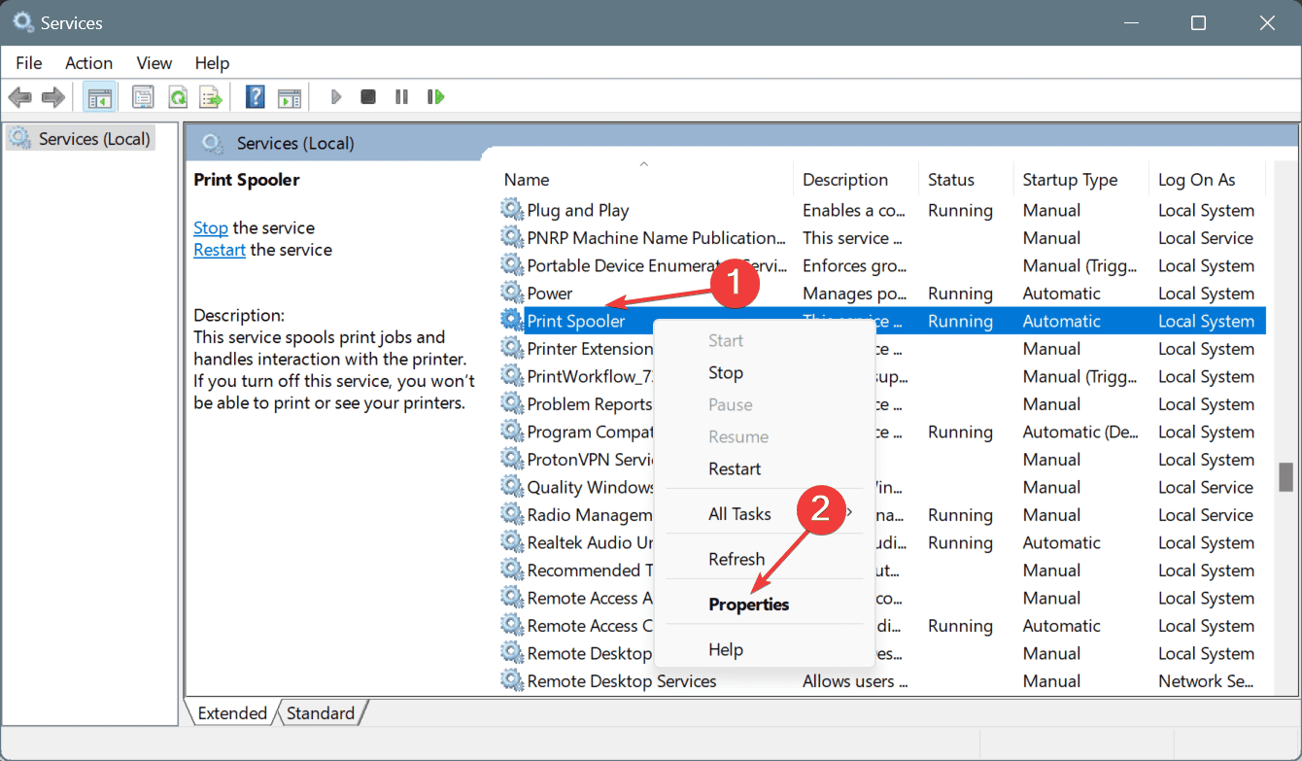Click the Forward arrow toolbar icon
The image size is (1302, 761).
pos(53,97)
